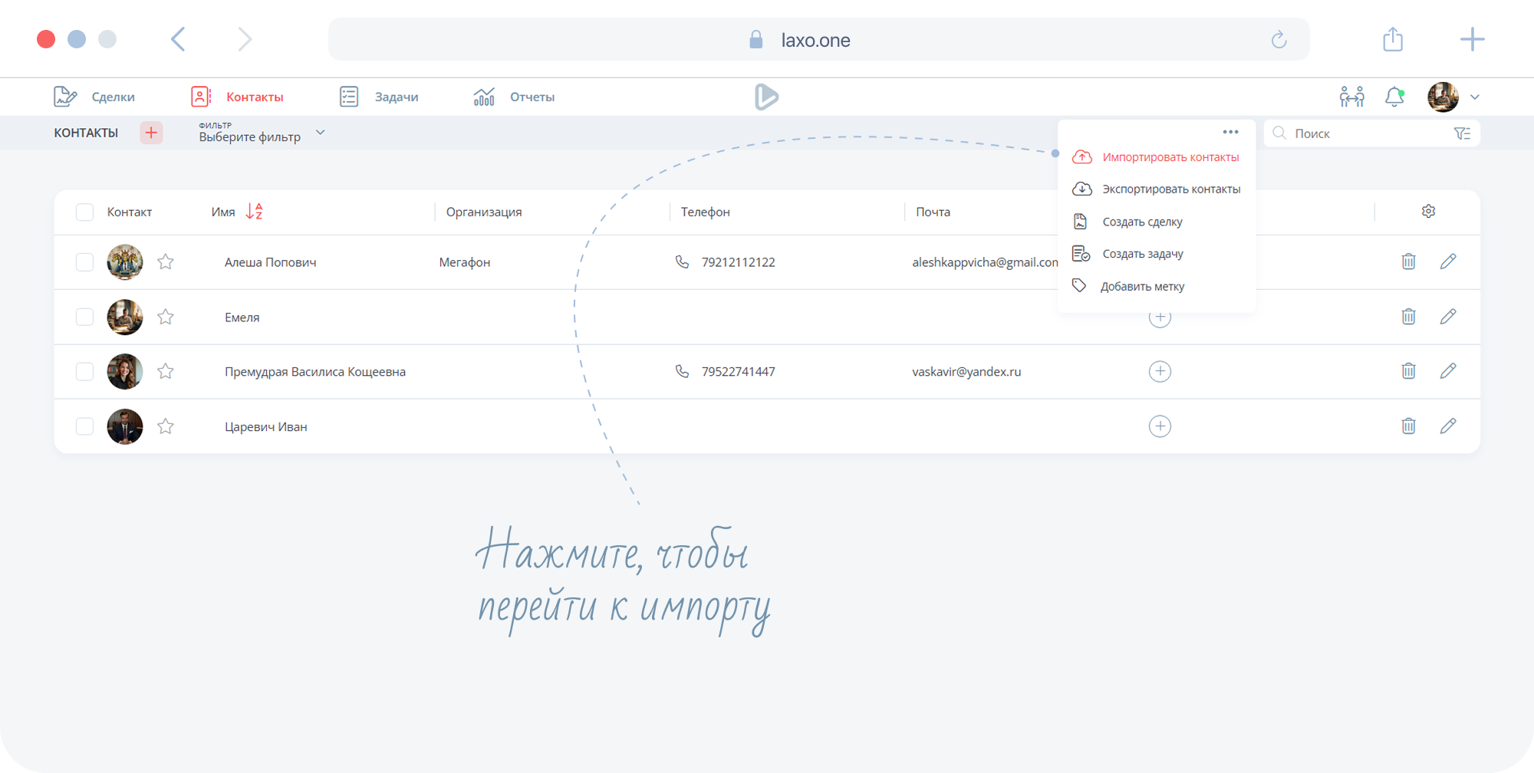Click the sort by name A-Z icon
The height and width of the screenshot is (773, 1534).
pos(254,212)
